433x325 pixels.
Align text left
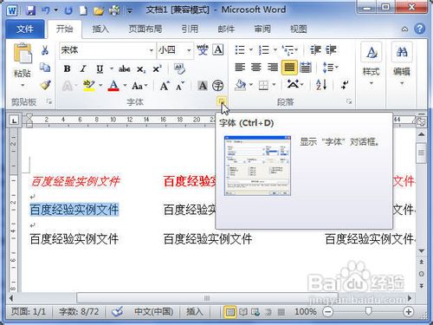point(240,68)
